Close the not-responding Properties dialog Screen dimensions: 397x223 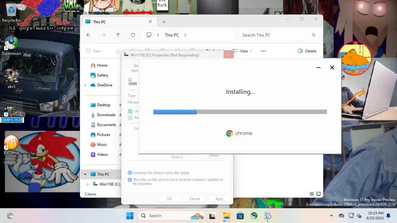coord(228,55)
